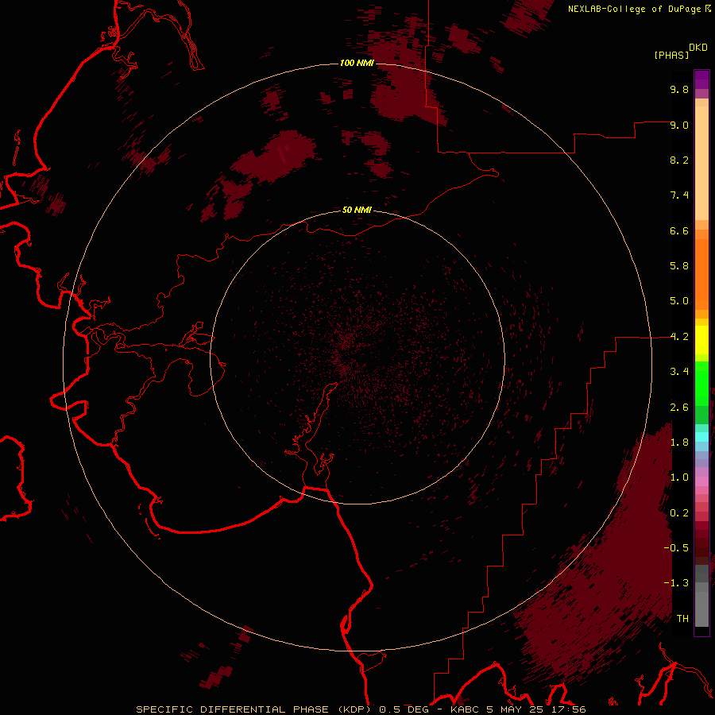Click the 50 NMI range ring label
Image resolution: width=715 pixels, height=715 pixels.
[x=357, y=210]
